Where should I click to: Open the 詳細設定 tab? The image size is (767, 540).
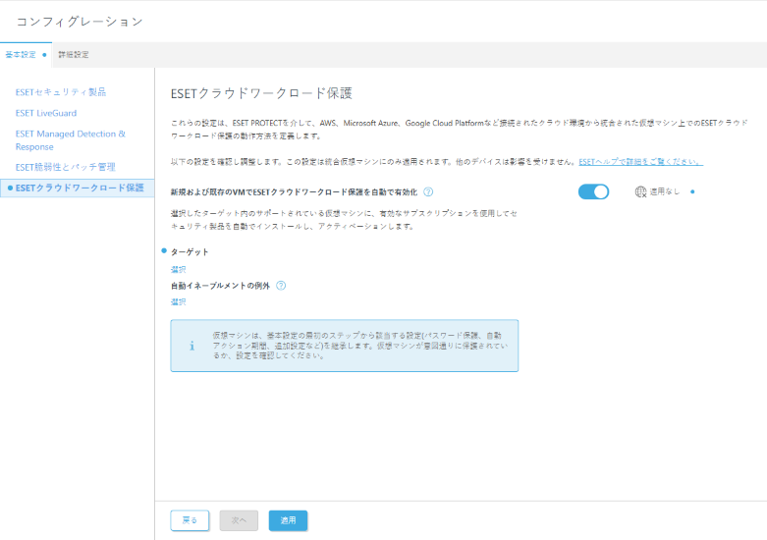(x=74, y=55)
